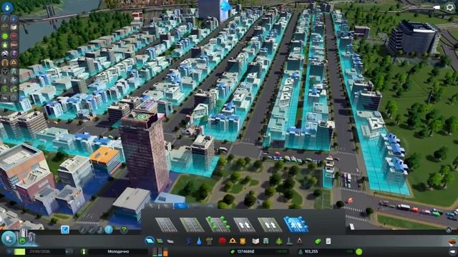Click the free camera icon below the bulldozer
The height and width of the screenshot is (257, 458).
[452, 252]
